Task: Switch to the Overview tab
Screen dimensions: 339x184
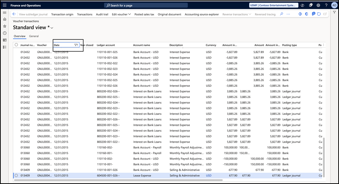Action: (19, 36)
